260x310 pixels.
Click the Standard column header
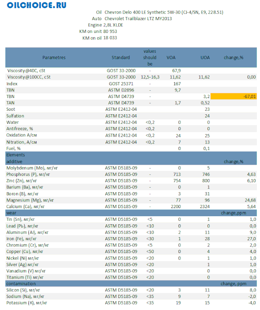(121, 57)
